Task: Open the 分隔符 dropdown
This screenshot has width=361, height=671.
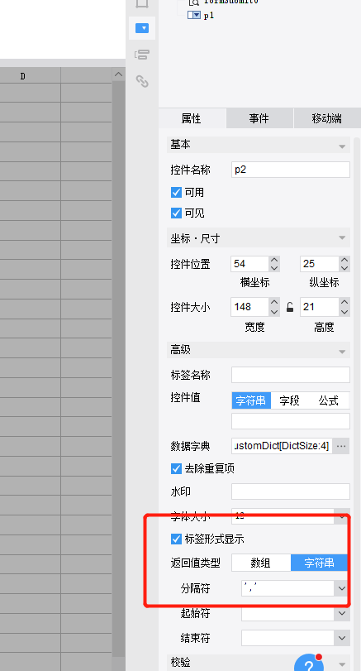Action: point(342,588)
